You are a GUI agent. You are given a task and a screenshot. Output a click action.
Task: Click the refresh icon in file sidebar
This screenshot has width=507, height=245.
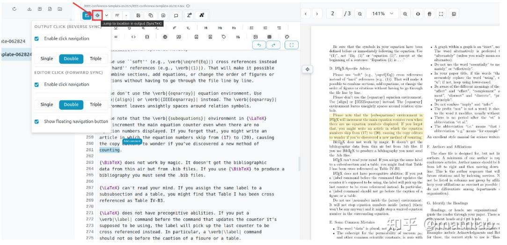[14, 9]
